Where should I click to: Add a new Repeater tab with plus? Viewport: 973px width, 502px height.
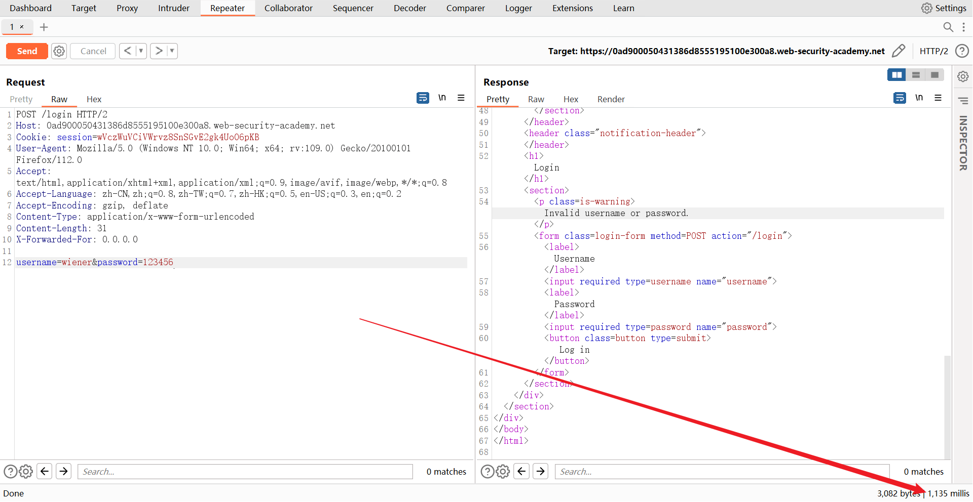[x=44, y=27]
